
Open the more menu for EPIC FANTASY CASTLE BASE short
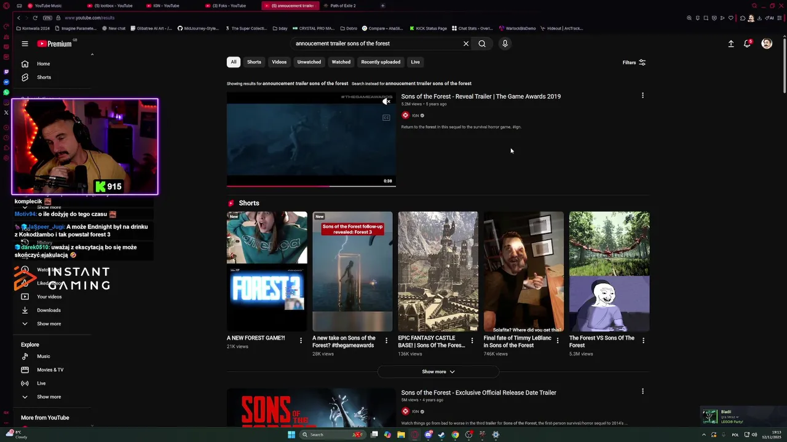[x=472, y=340]
